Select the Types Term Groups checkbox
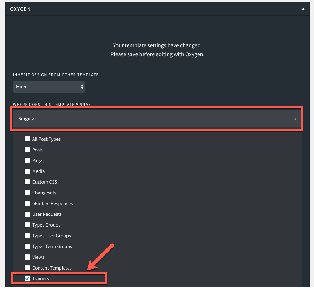The width and height of the screenshot is (314, 291). point(27,246)
